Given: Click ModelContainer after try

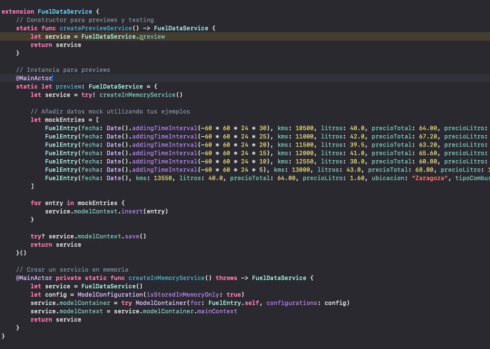Looking at the screenshot, I should pyautogui.click(x=161, y=303).
